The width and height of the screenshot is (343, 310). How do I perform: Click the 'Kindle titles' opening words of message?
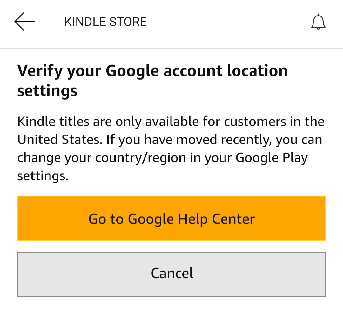53,121
